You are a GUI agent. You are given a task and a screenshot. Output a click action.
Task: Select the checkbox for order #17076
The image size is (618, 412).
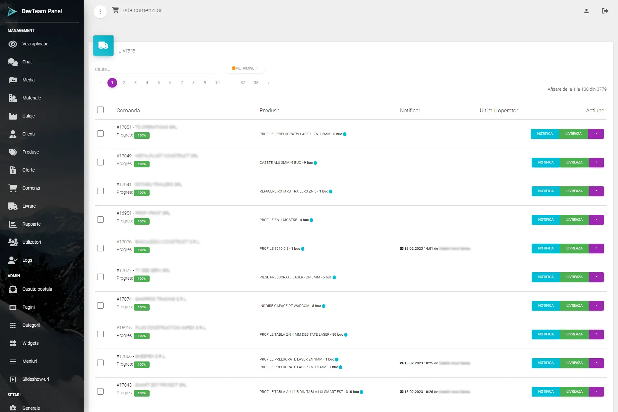(100, 248)
